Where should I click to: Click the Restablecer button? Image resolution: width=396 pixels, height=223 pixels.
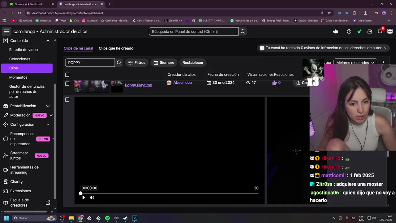[x=193, y=63]
